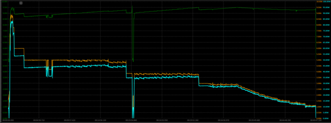This screenshot has width=331, height=123.
Task: Click the 9.00A label on right axis
Action: pos(319,13)
